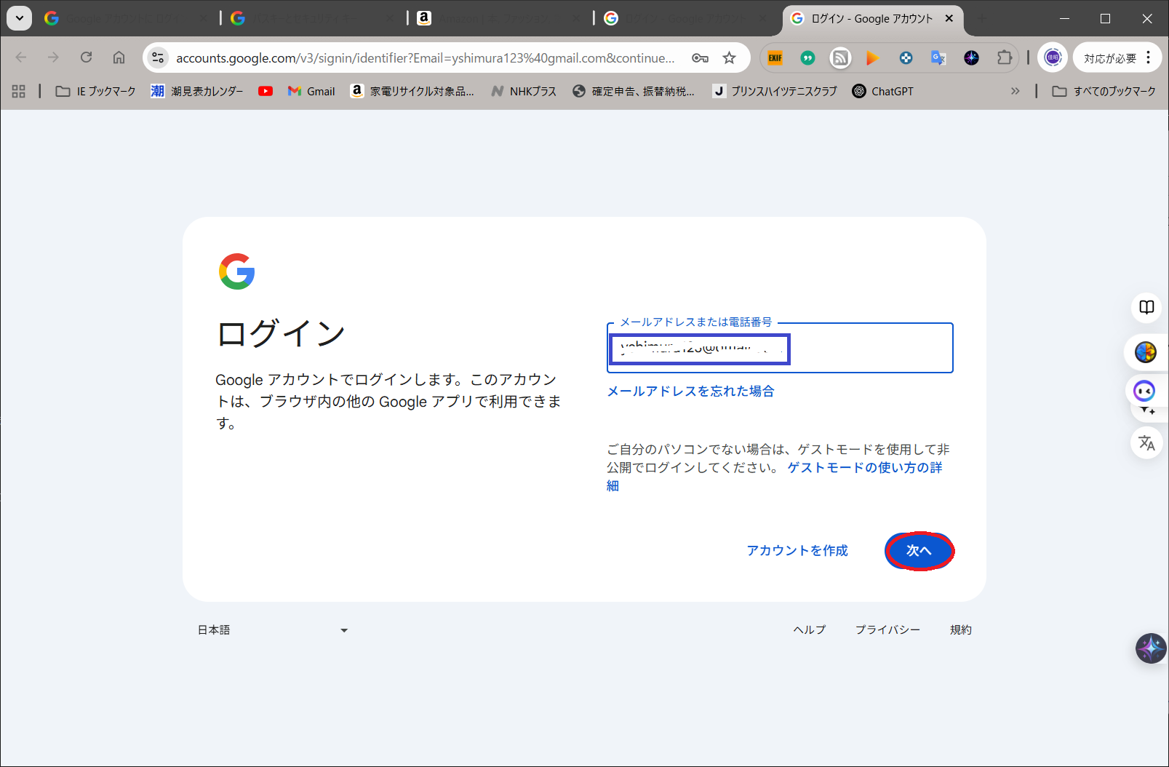The image size is (1169, 767).
Task: Open the Gmail bookmark
Action: click(x=311, y=91)
